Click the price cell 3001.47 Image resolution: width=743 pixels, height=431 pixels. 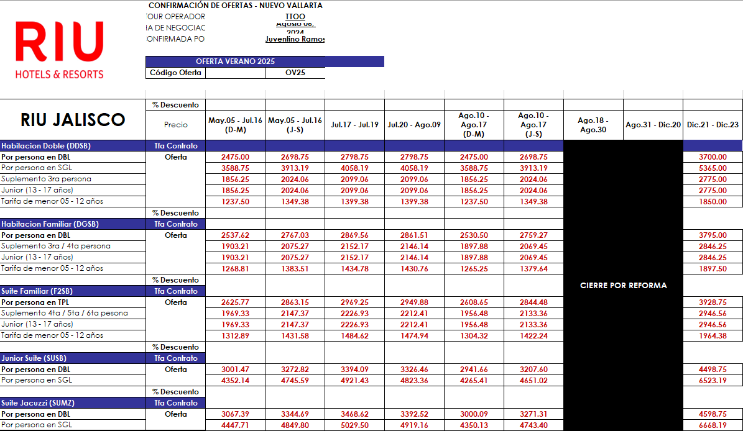pos(236,370)
